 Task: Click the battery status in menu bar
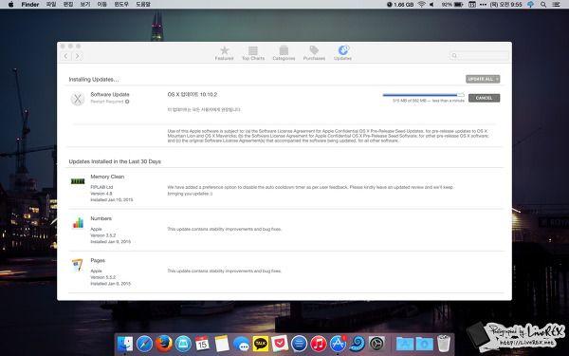452,5
